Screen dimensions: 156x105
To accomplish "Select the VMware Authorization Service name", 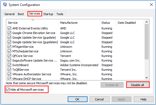I will 32,74.
